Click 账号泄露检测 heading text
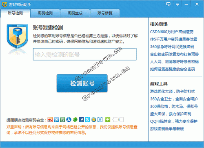Image resolution: width=204 pixels, height=148 pixels. tap(48, 28)
